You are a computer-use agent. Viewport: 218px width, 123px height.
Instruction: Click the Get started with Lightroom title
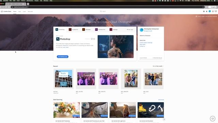click(119, 121)
